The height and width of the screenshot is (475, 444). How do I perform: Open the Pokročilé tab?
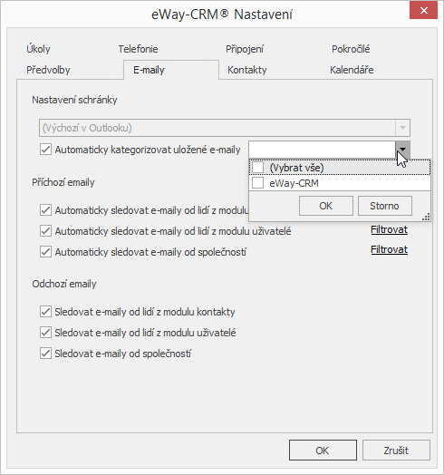pyautogui.click(x=351, y=49)
